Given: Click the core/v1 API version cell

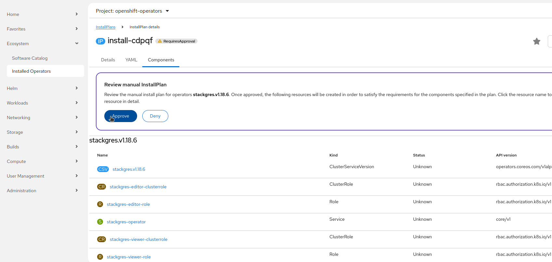Looking at the screenshot, I should pos(503,219).
